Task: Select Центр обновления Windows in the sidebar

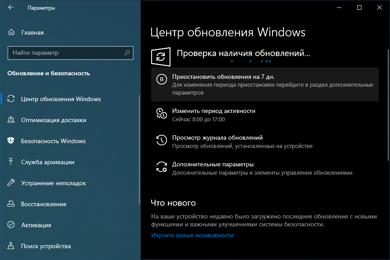Action: click(61, 99)
